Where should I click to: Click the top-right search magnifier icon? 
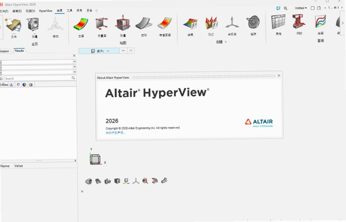point(285,8)
